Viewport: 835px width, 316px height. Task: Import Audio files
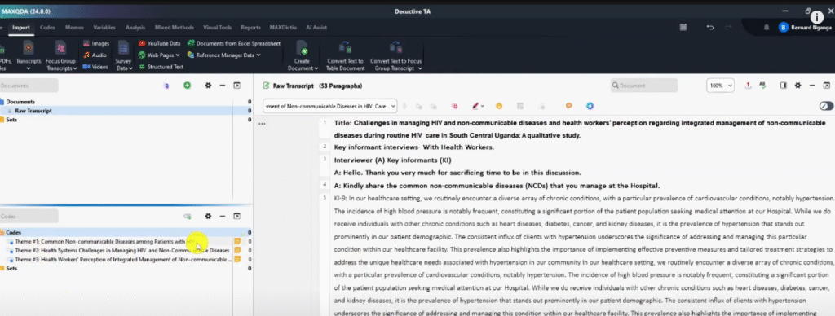point(95,55)
